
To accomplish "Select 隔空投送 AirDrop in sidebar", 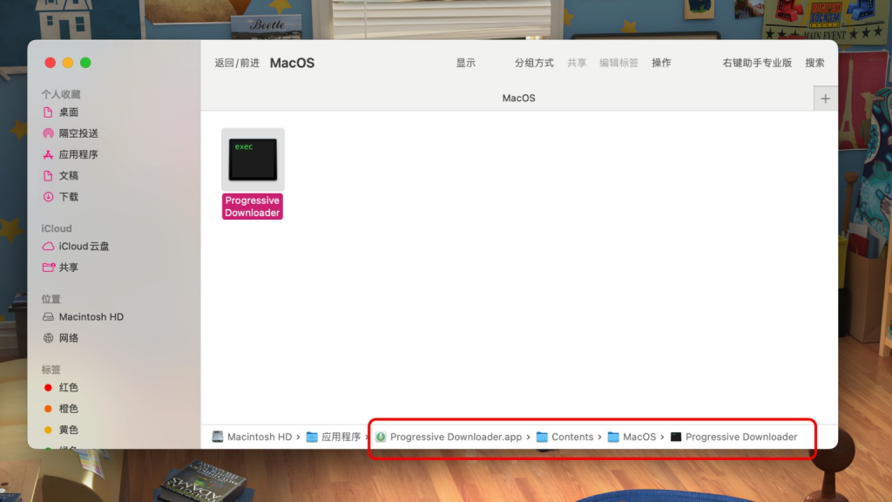I will [x=78, y=133].
